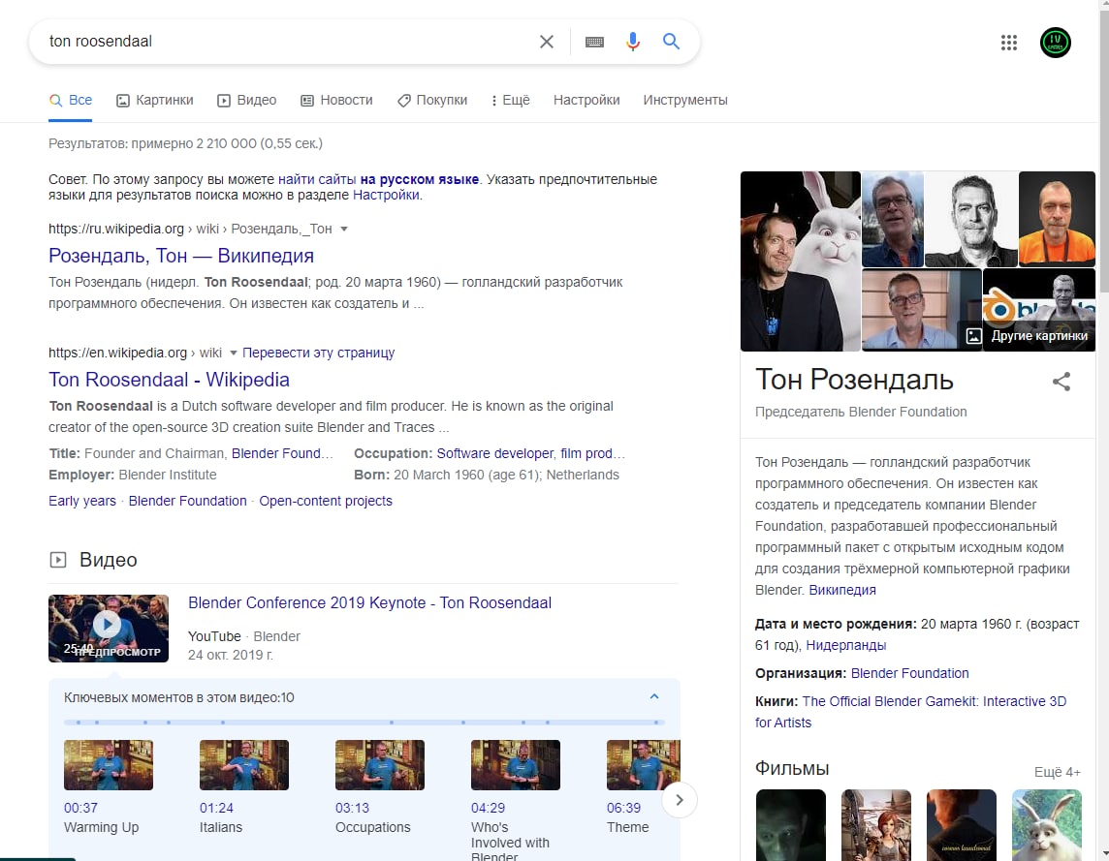Switch to the Покупки tab
Screen dimensions: 1109x861
click(x=432, y=101)
